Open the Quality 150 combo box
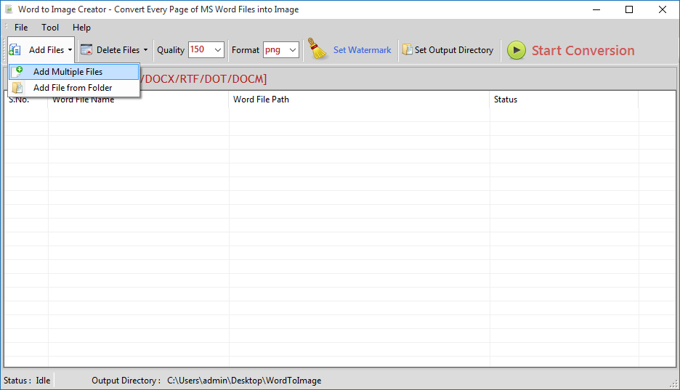This screenshot has width=680, height=390. [x=206, y=50]
